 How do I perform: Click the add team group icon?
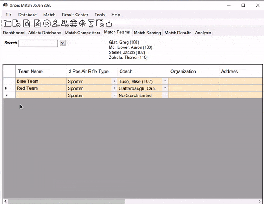tap(65, 24)
